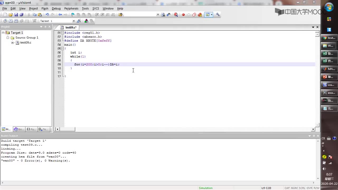The height and width of the screenshot is (190, 338).
Task: Click the editor's scroll right arrow
Action: point(313,129)
